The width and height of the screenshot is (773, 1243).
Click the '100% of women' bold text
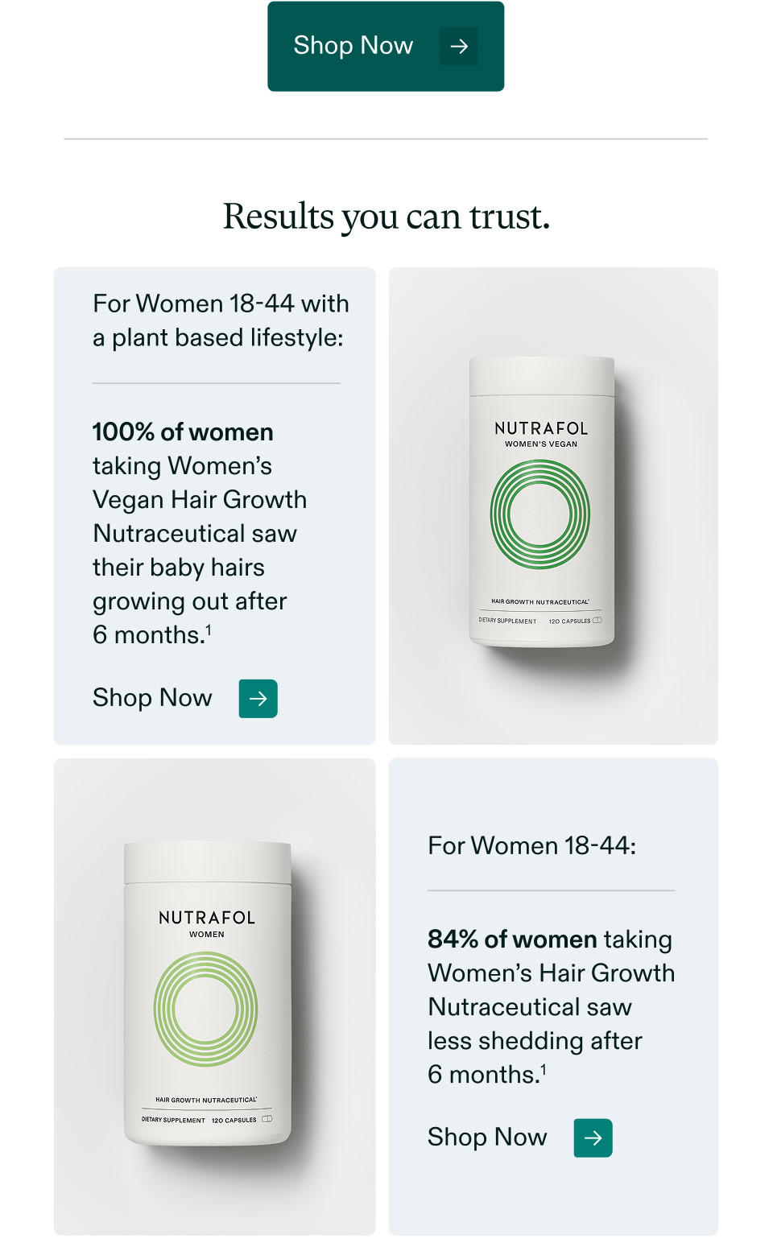pyautogui.click(x=183, y=432)
